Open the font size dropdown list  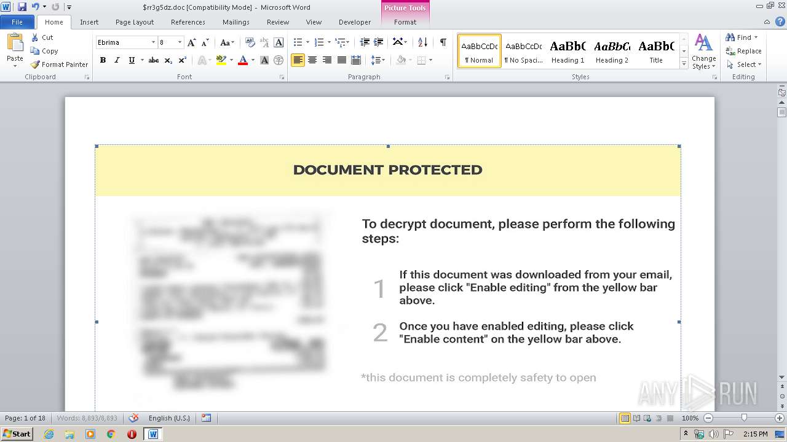point(180,42)
